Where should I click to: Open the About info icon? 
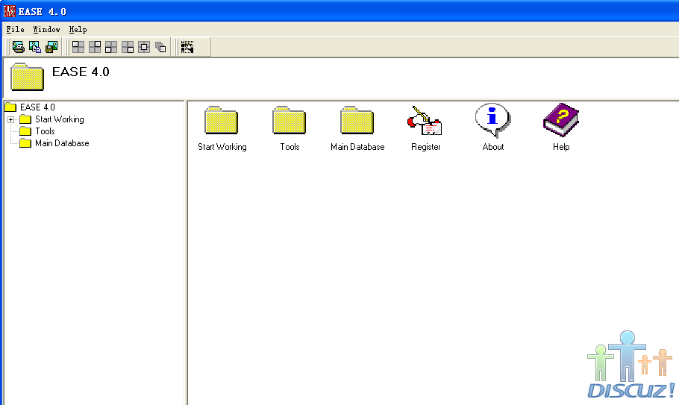point(492,120)
